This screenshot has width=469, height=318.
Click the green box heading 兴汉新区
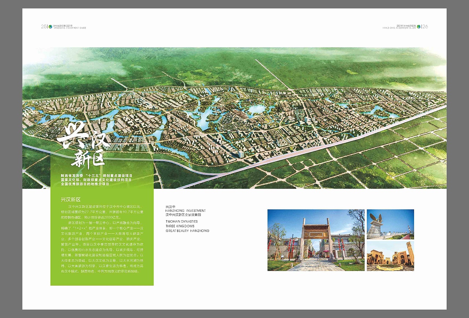pyautogui.click(x=71, y=200)
